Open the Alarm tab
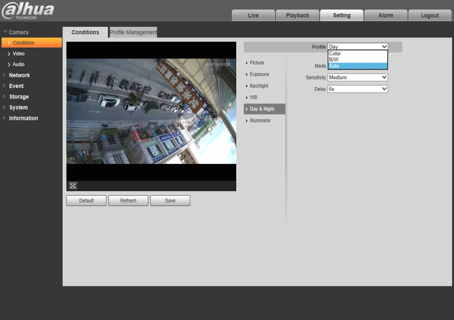 [x=385, y=15]
